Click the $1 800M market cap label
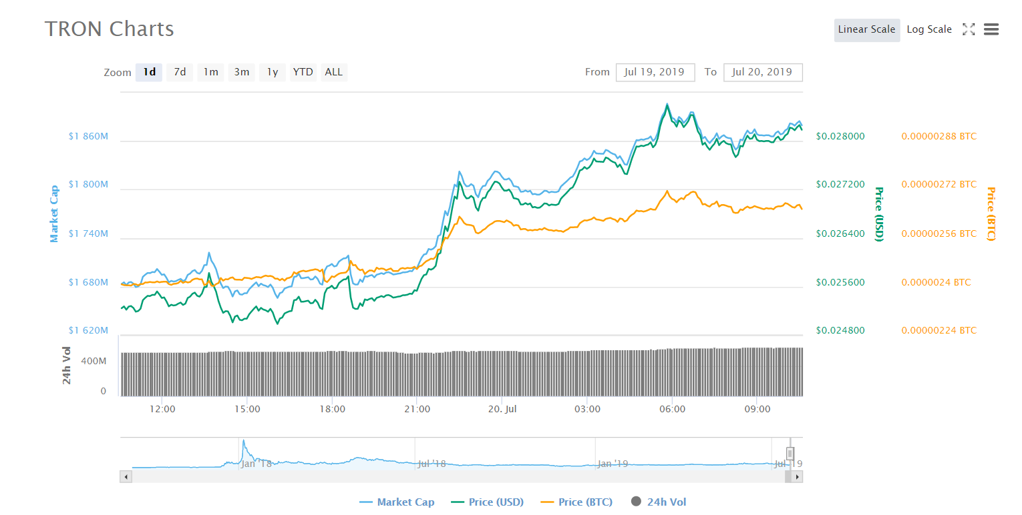Image resolution: width=1022 pixels, height=515 pixels. 88,185
